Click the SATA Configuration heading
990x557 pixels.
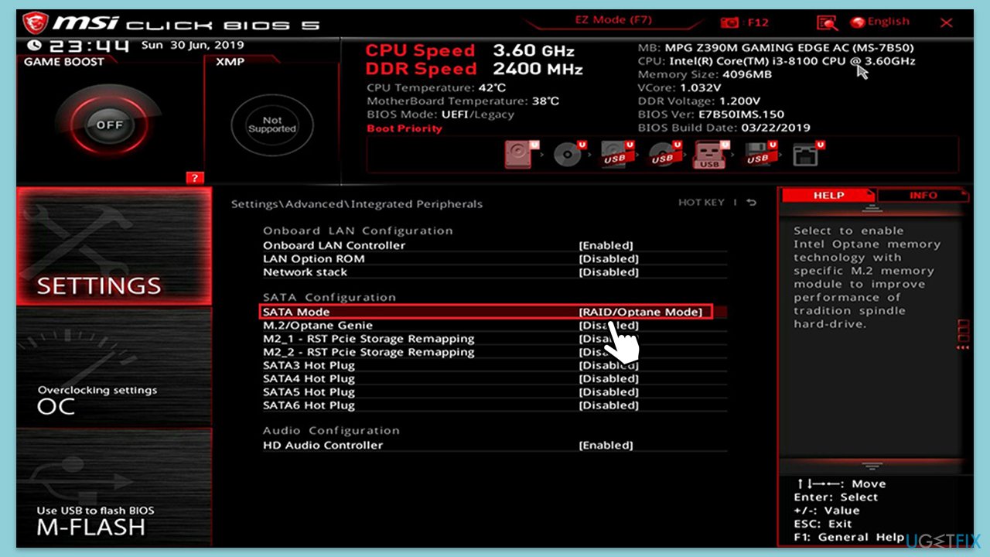pos(329,297)
